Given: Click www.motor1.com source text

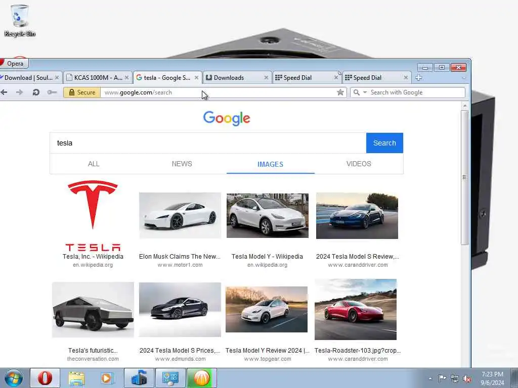Looking at the screenshot, I should click(180, 265).
